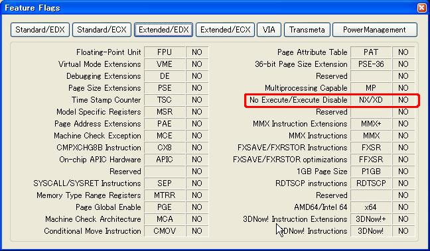430x251 pixels.
Task: Click the No Execute/Execute Disable label
Action: (x=299, y=100)
